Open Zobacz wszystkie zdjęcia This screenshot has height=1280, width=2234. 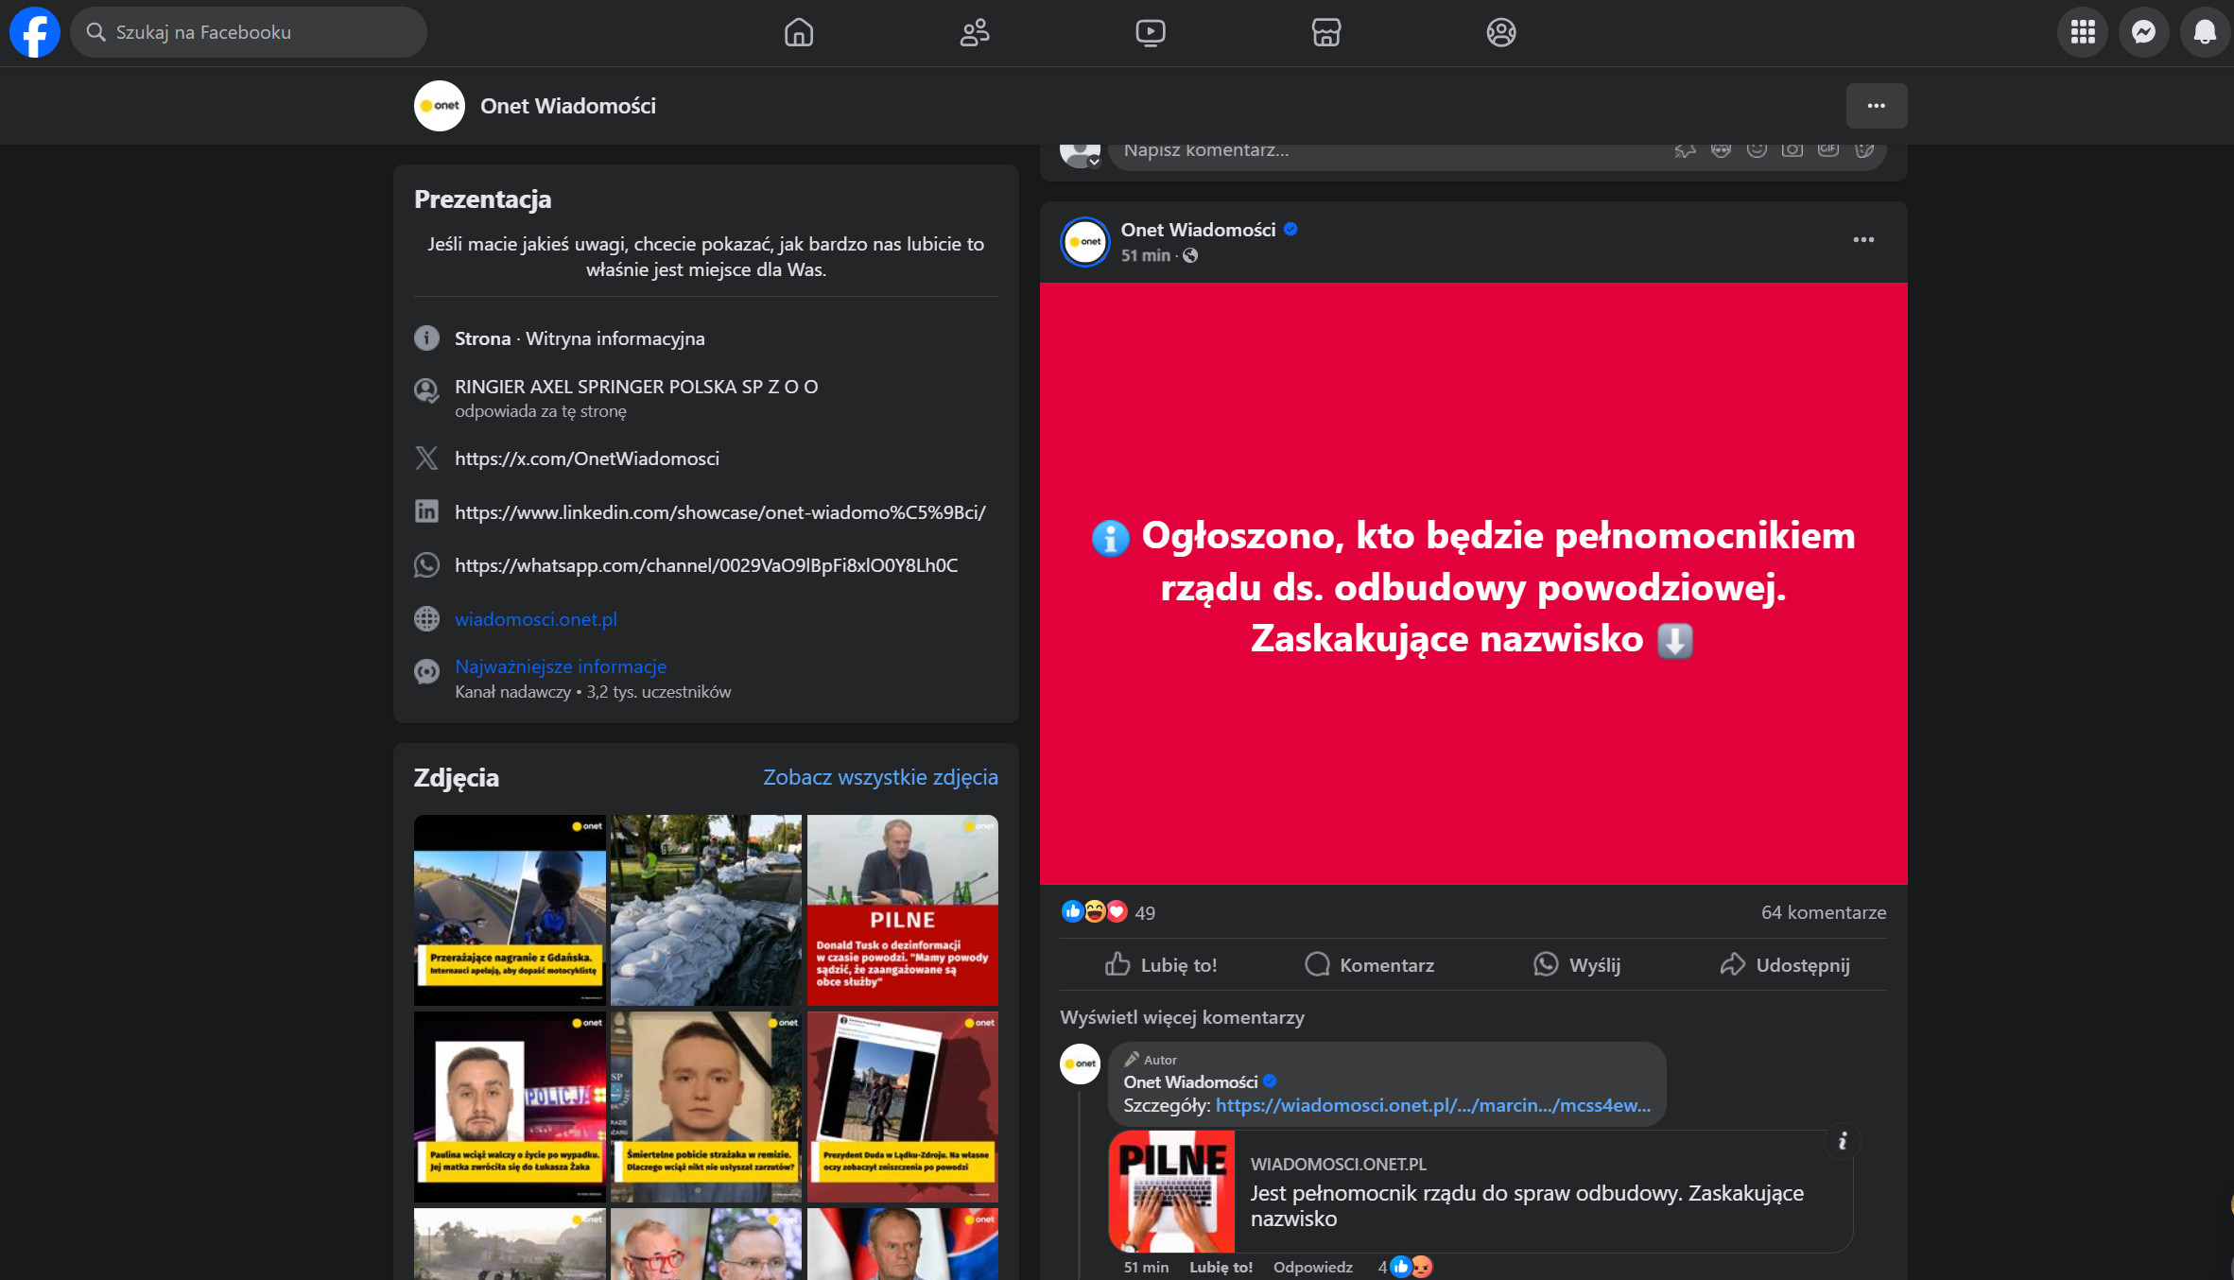(880, 777)
